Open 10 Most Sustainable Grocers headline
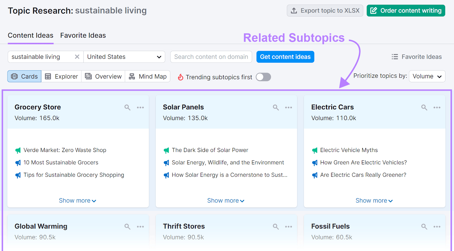 61,163
